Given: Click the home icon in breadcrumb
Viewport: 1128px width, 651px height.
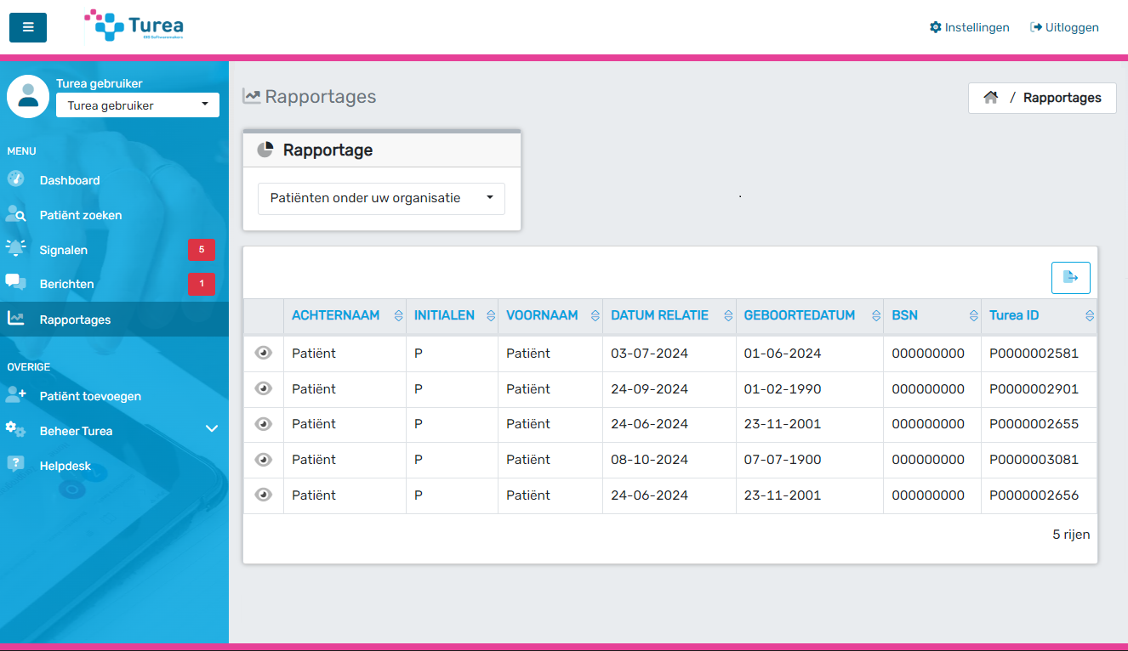Looking at the screenshot, I should click(x=990, y=98).
